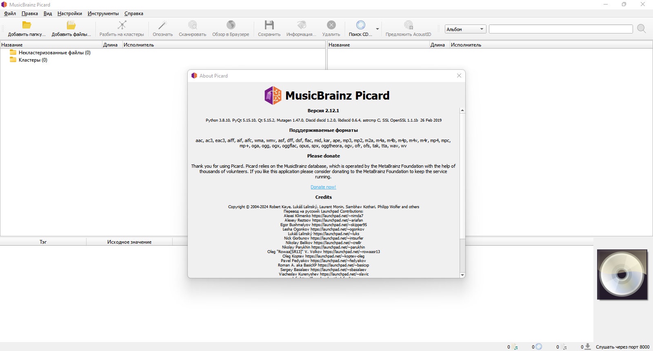Click the search text input field
Screen dimensions: 653x351
pos(561,29)
